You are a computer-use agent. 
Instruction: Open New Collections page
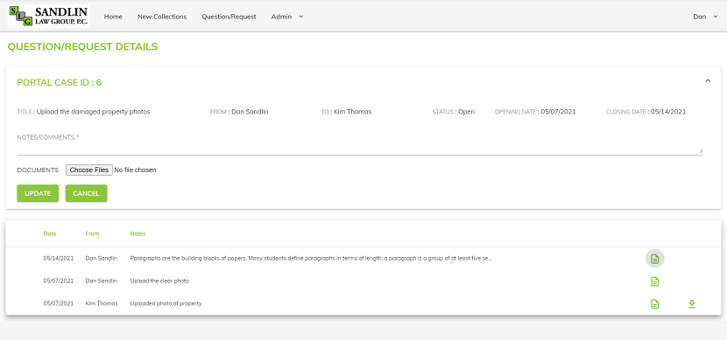click(162, 17)
